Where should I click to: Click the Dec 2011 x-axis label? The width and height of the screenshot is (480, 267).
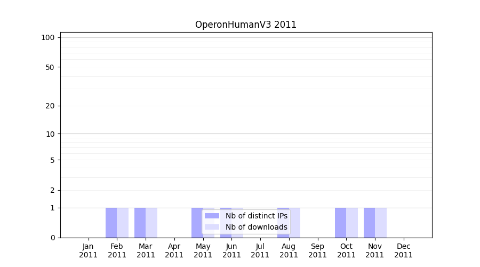[404, 250]
